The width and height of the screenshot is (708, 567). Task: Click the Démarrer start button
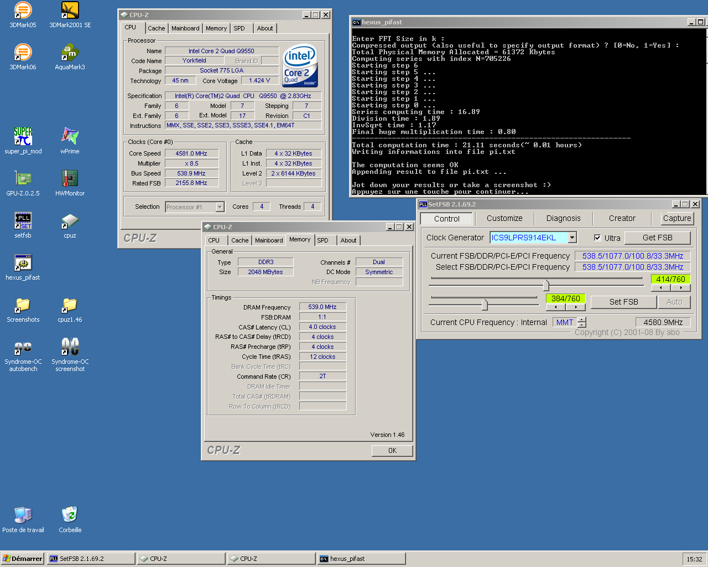tap(22, 559)
